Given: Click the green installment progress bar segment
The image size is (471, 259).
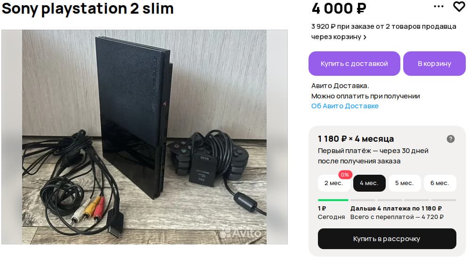Looking at the screenshot, I should pos(333,200).
